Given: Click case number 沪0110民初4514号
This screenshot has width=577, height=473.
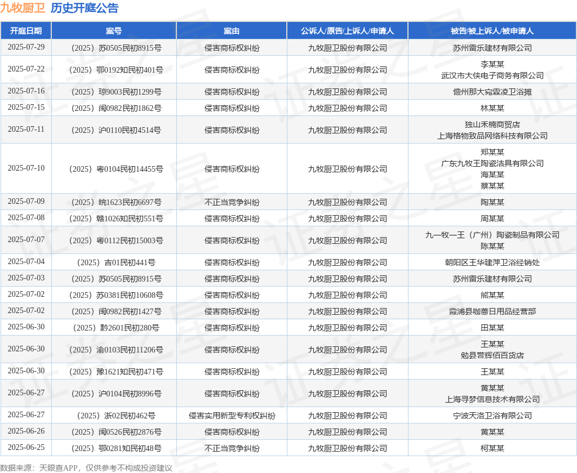Looking at the screenshot, I should (116, 130).
